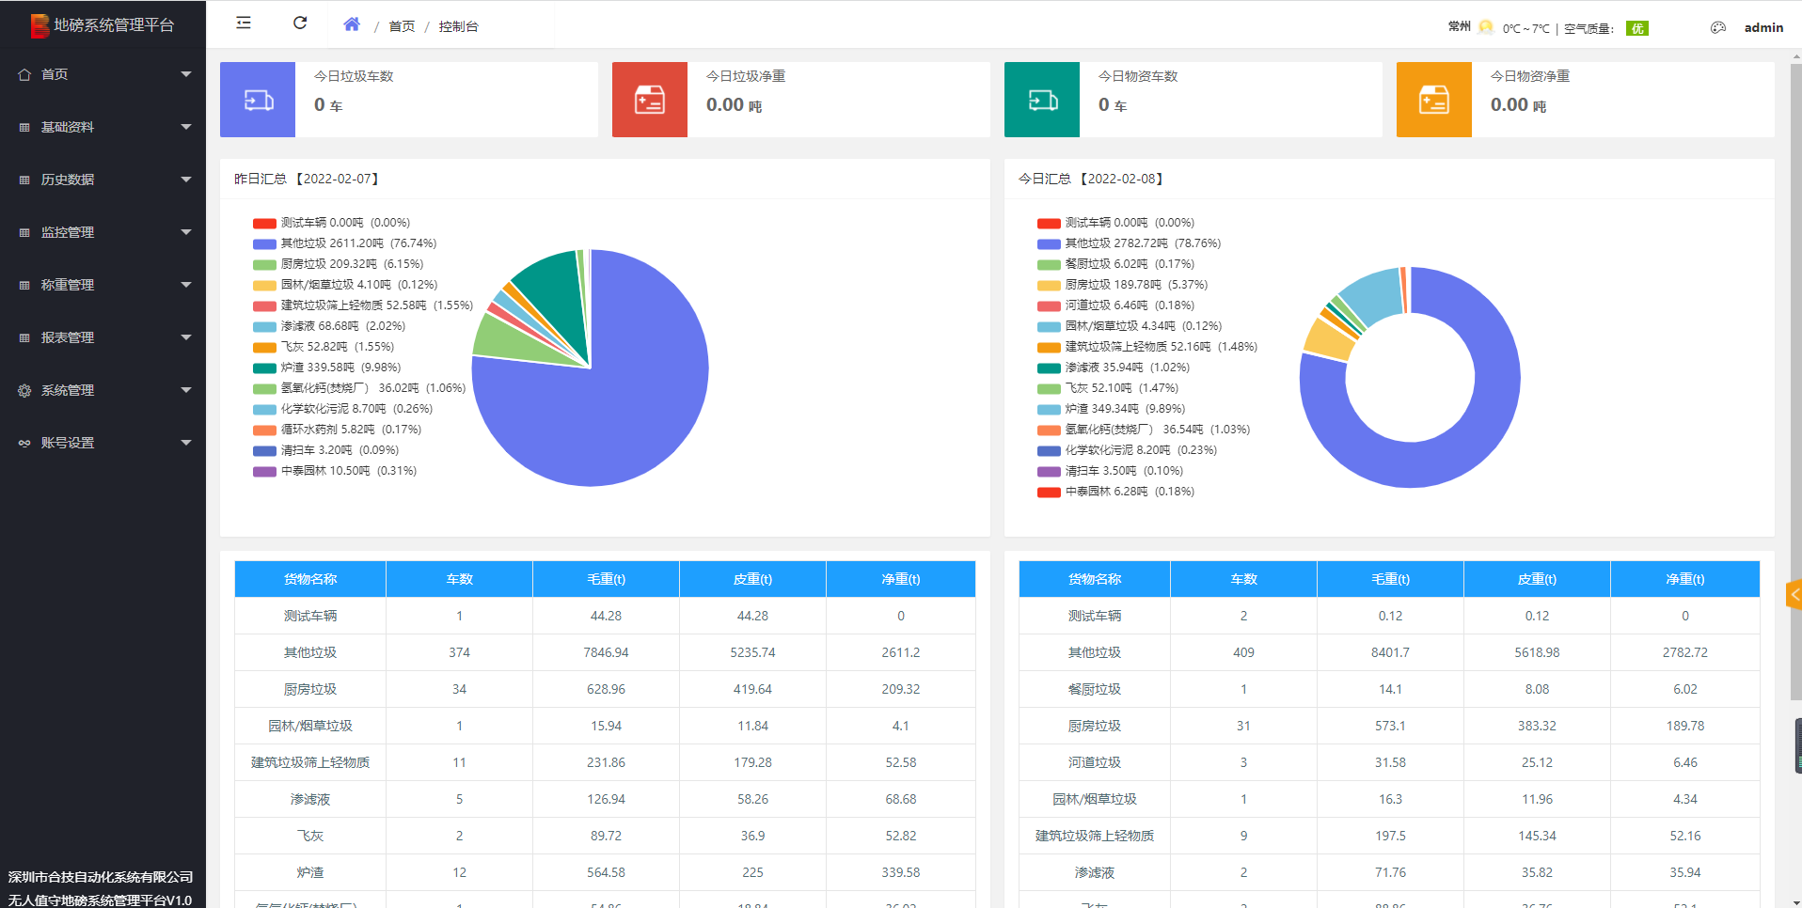
Task: Click the 7846.94 gross weight cell
Action: click(x=606, y=652)
